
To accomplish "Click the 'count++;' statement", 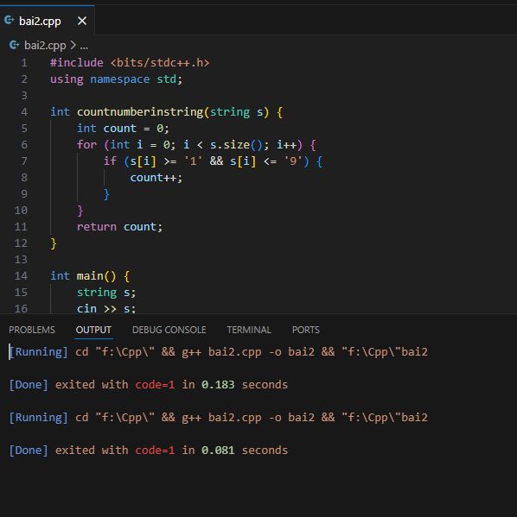I will 156,178.
